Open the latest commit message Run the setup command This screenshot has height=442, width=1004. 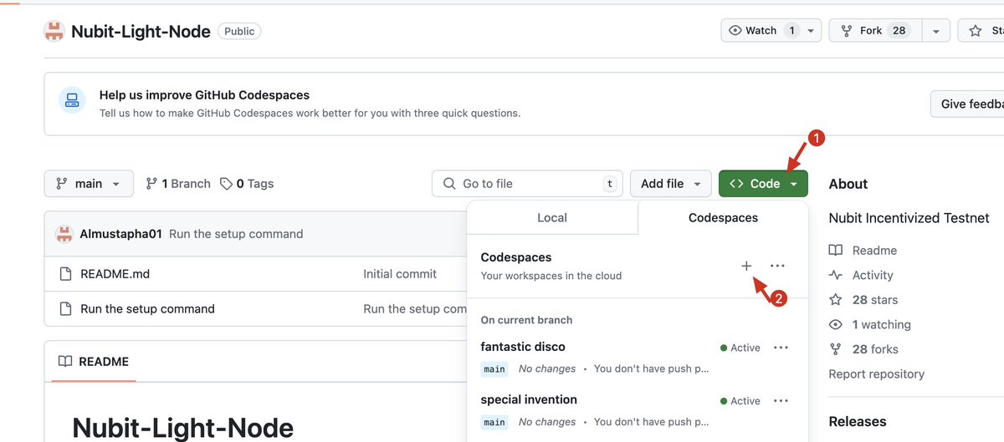[x=236, y=234]
